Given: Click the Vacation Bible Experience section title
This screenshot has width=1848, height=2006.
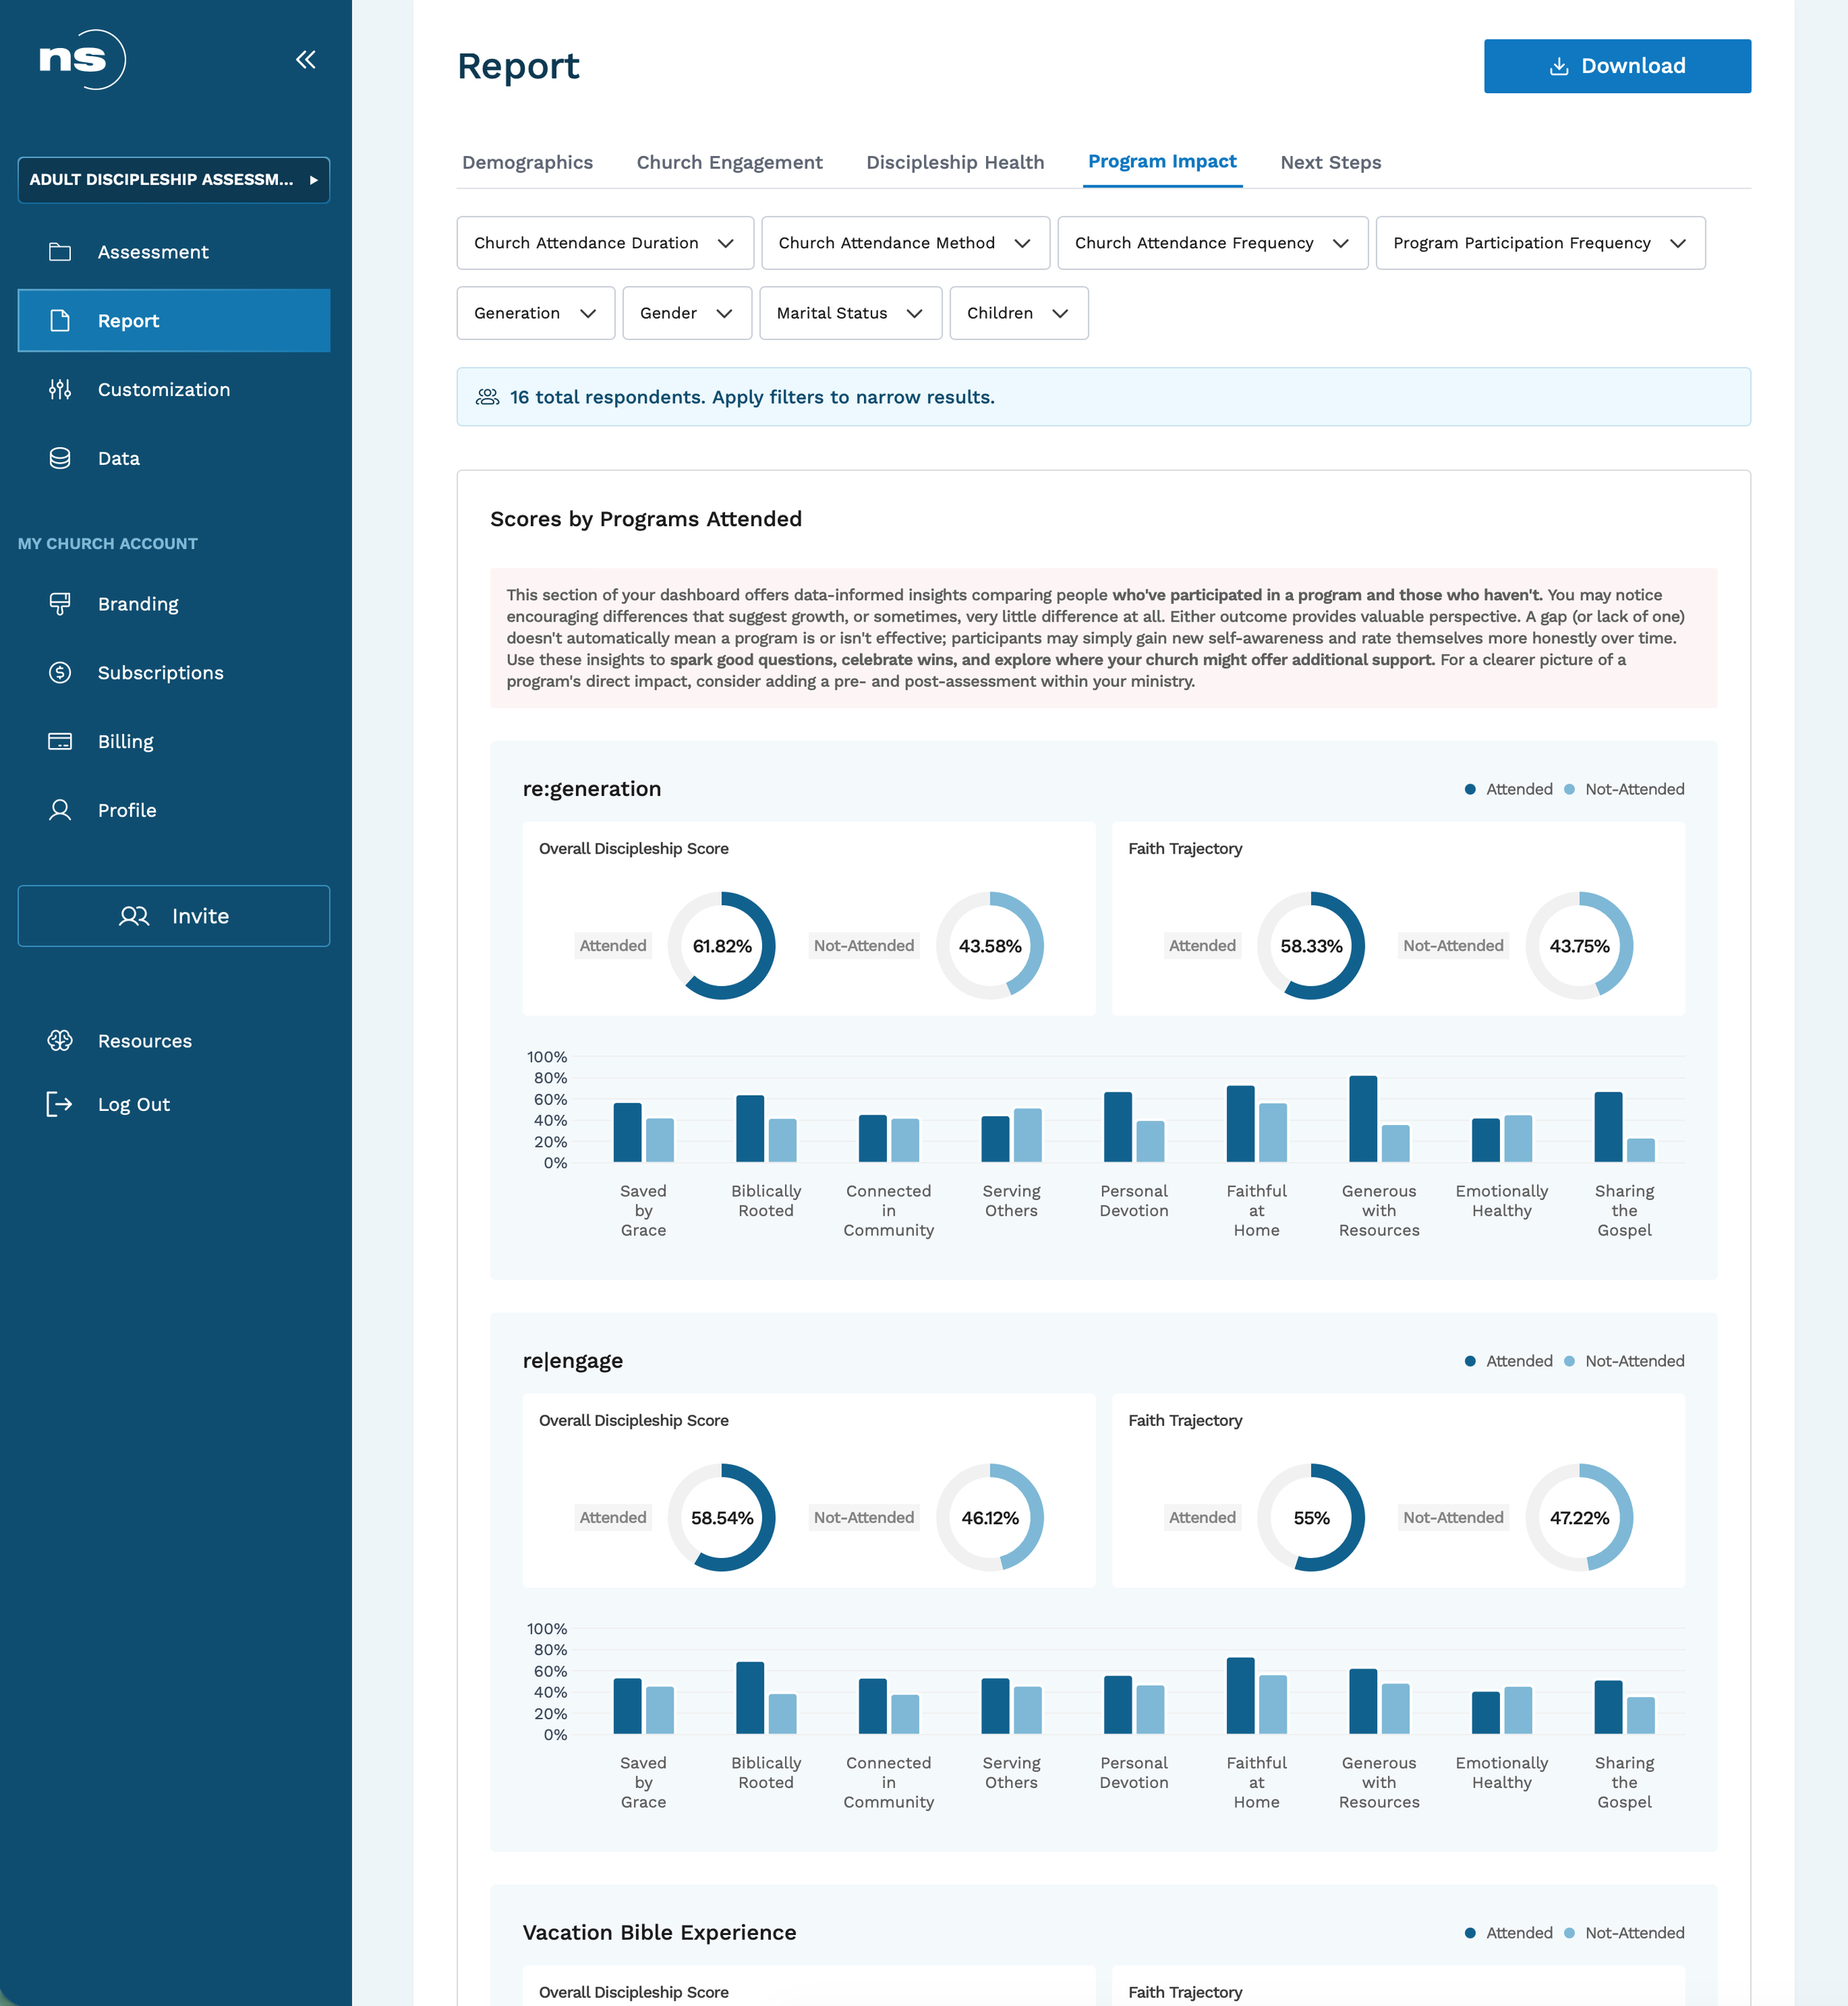Looking at the screenshot, I should click(660, 1933).
